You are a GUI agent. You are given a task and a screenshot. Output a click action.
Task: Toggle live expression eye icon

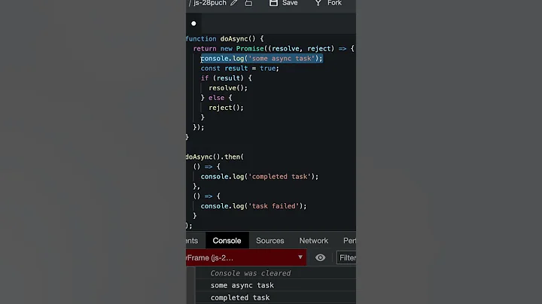320,257
